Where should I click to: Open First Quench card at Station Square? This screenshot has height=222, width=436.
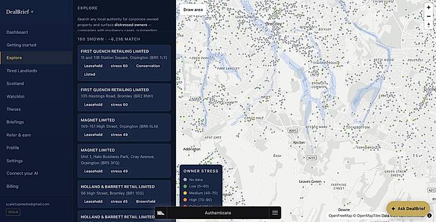pyautogui.click(x=124, y=63)
